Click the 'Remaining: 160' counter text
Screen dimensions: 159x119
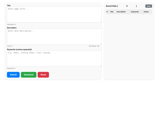coord(94,46)
